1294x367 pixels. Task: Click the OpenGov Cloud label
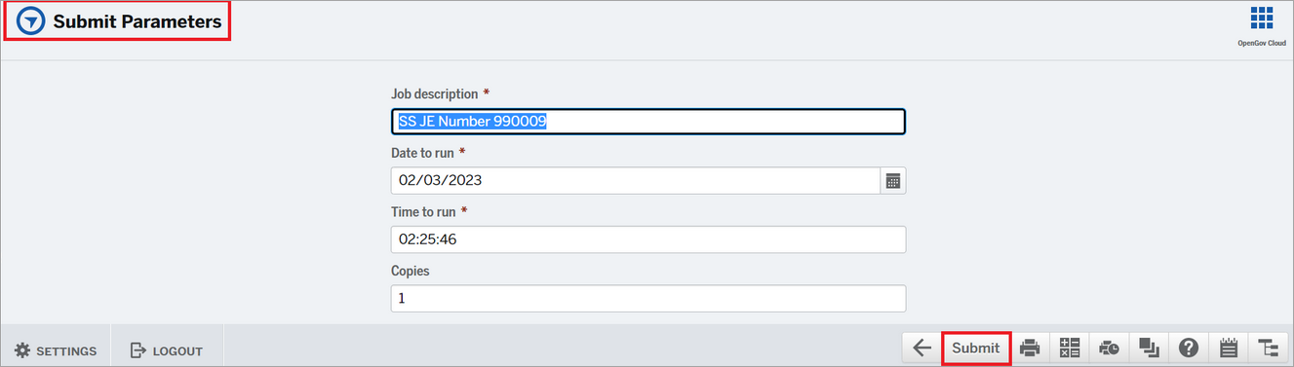1262,44
